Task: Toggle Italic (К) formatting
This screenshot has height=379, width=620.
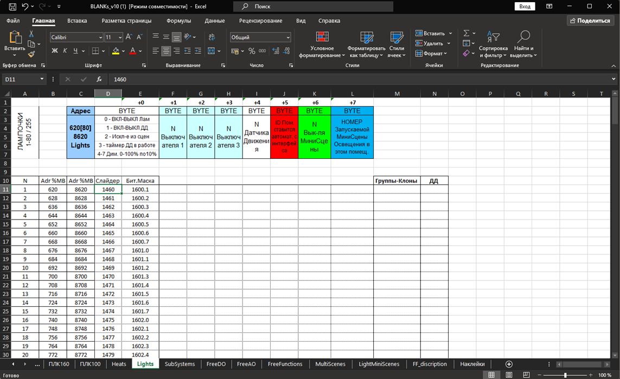Action: [x=65, y=51]
